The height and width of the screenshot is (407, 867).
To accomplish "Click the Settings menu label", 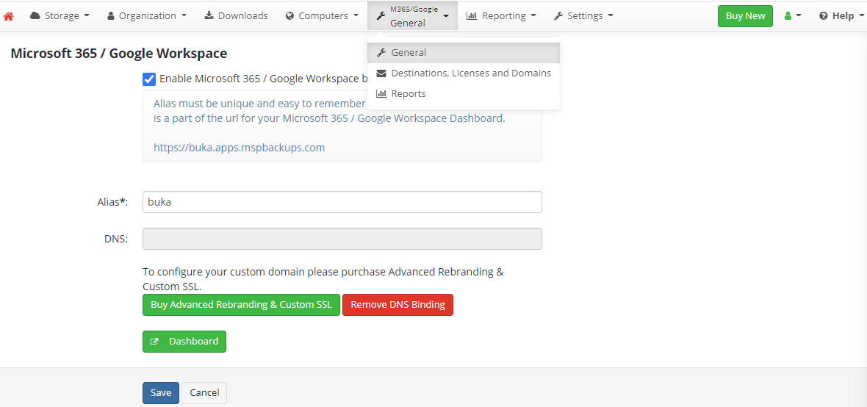I will (x=585, y=15).
